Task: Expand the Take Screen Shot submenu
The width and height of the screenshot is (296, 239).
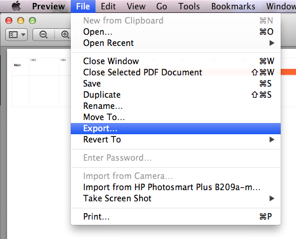Action: point(176,198)
